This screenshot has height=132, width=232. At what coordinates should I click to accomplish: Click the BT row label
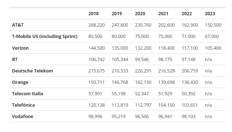15,59
